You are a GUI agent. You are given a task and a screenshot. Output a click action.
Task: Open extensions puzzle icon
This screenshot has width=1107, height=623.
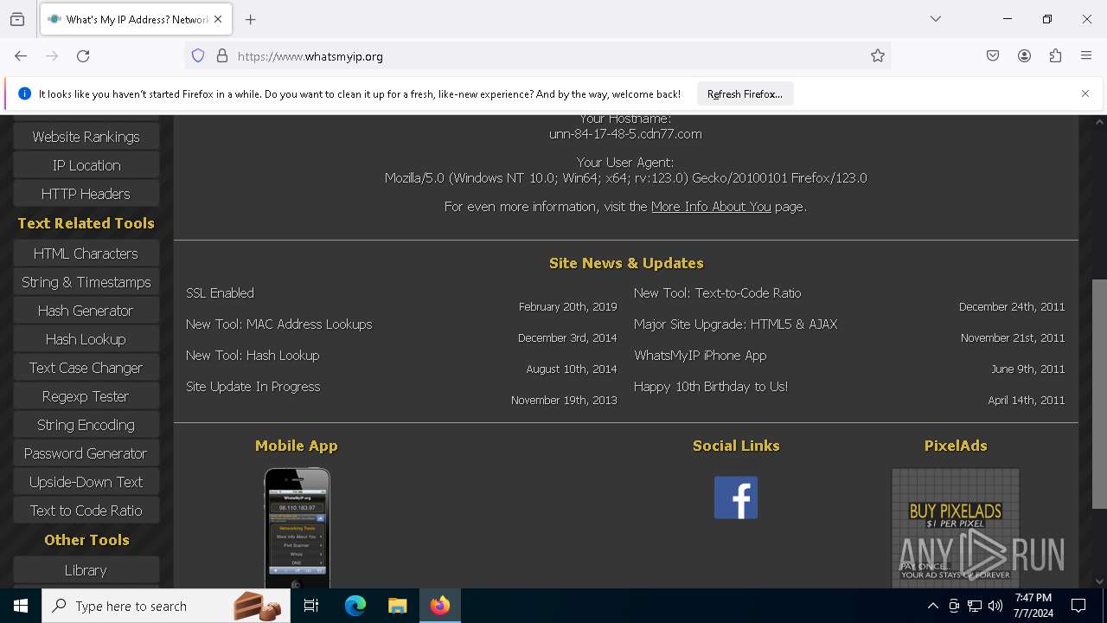coord(1055,56)
